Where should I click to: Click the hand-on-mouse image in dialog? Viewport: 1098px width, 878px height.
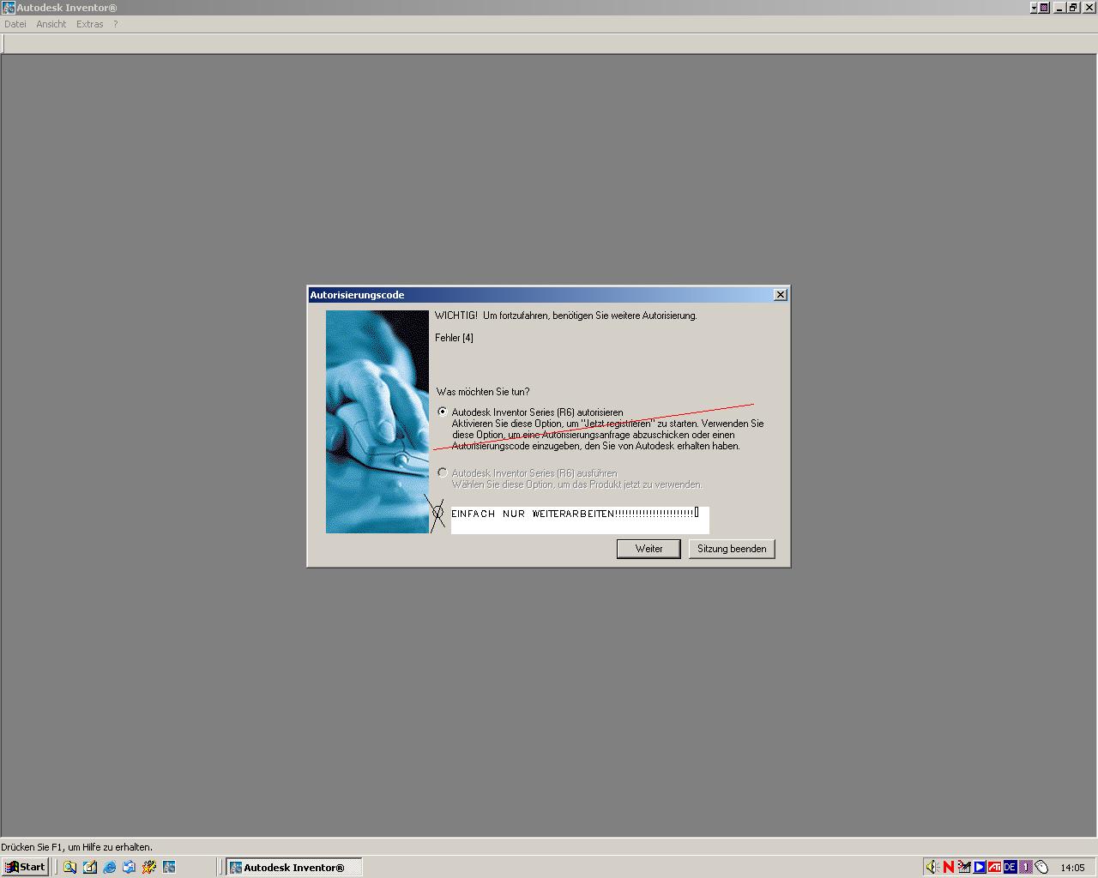tap(377, 422)
